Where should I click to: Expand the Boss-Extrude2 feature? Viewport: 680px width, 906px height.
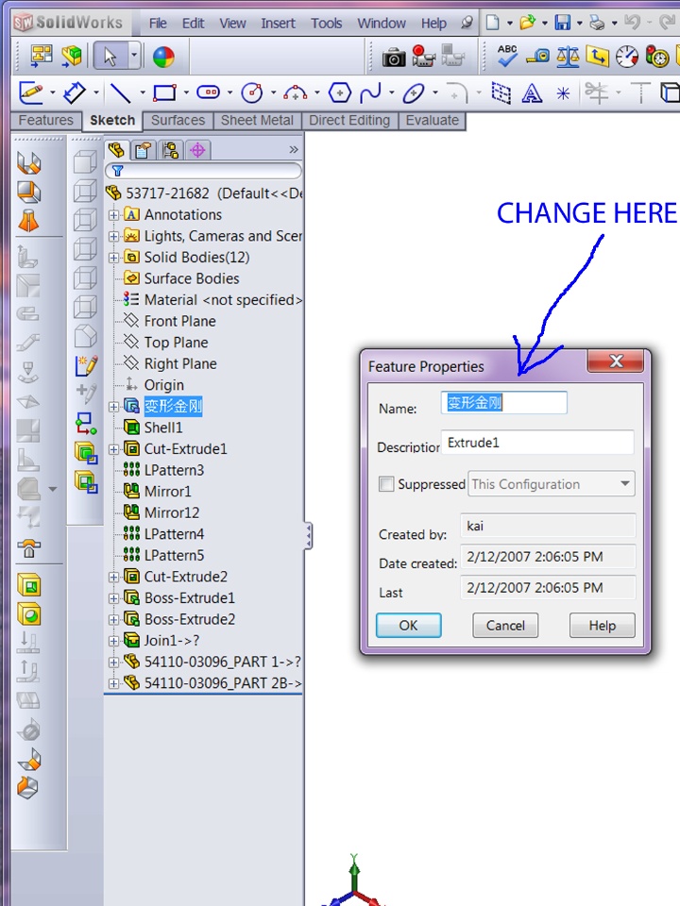point(113,620)
